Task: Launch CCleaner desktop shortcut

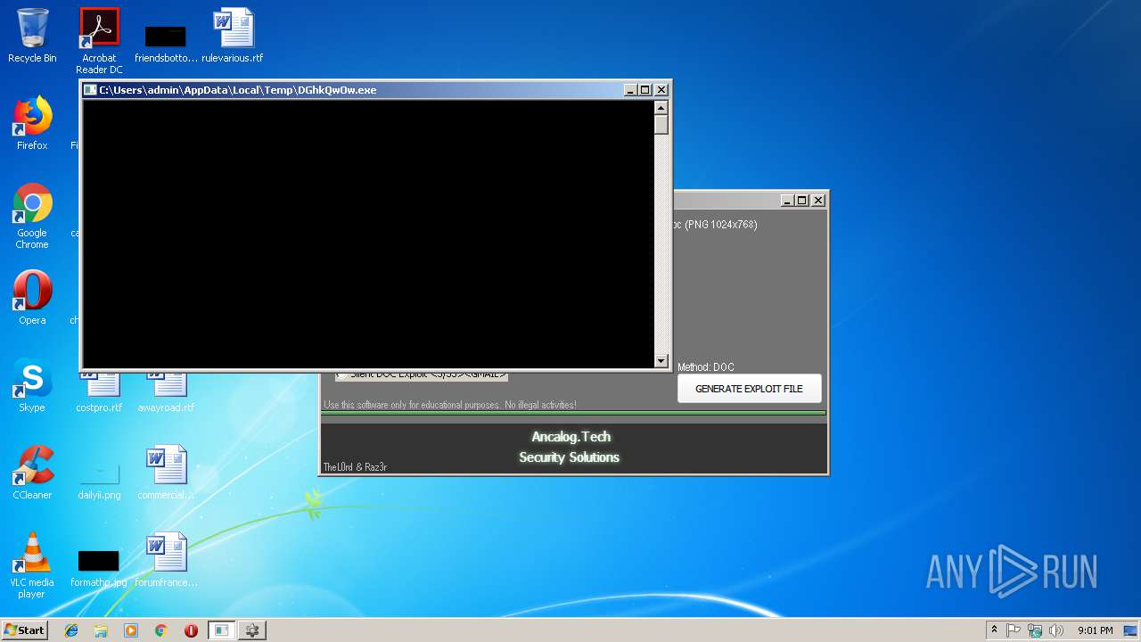Action: pyautogui.click(x=32, y=473)
